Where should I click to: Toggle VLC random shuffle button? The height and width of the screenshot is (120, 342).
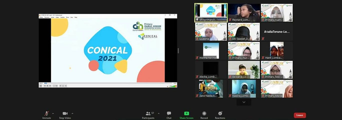point(66,86)
